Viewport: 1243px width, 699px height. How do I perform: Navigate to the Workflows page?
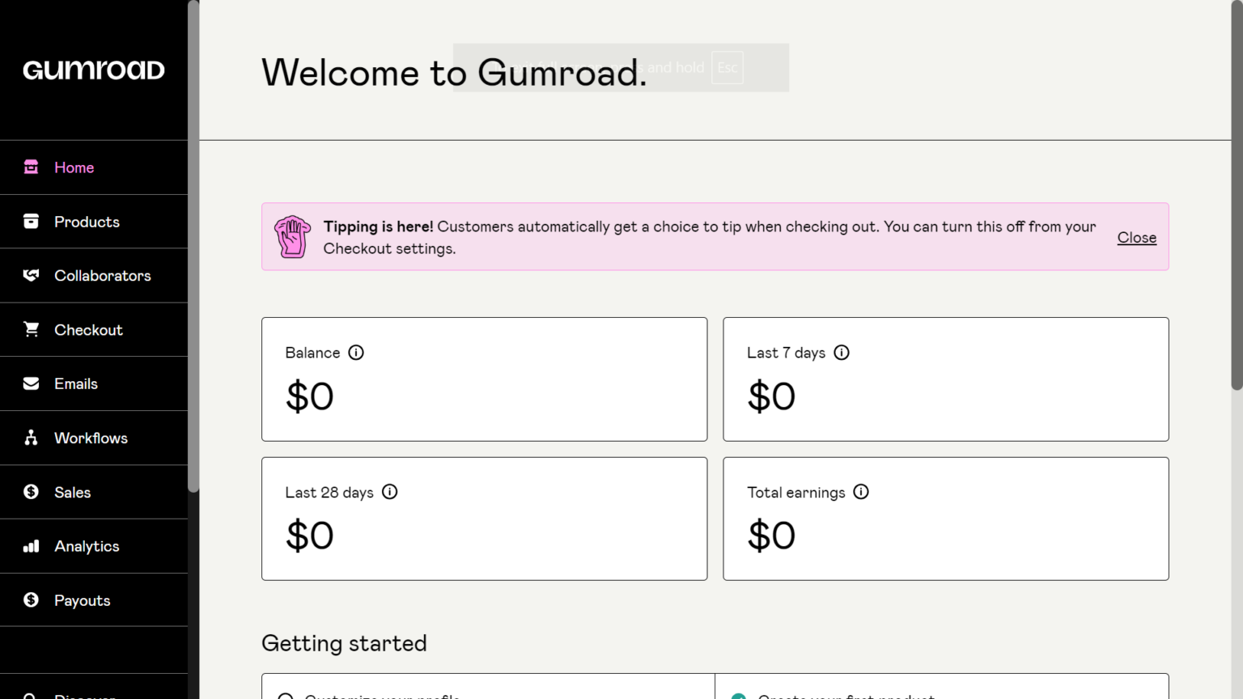[x=91, y=438]
